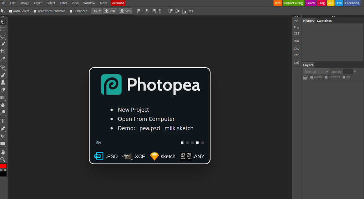Screen dimensions: 364x199
Task: Open the 1x export scale dropdown
Action: point(97,11)
